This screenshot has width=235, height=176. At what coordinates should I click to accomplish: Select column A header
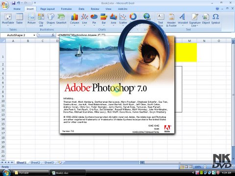13,41
